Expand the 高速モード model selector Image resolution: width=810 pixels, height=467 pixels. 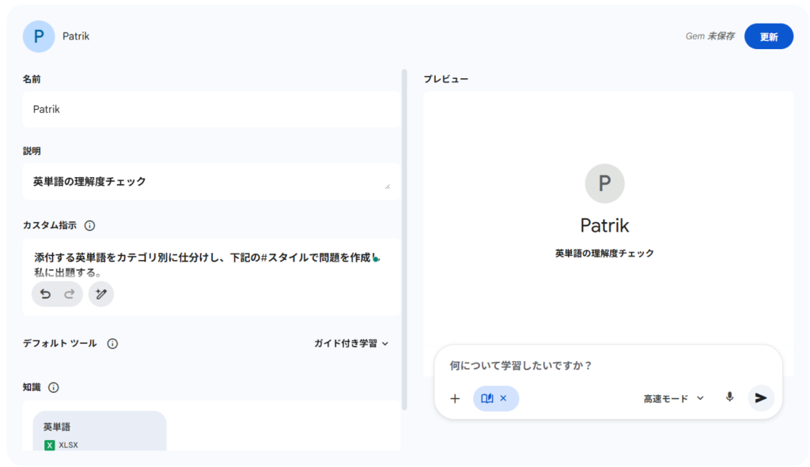pyautogui.click(x=673, y=398)
